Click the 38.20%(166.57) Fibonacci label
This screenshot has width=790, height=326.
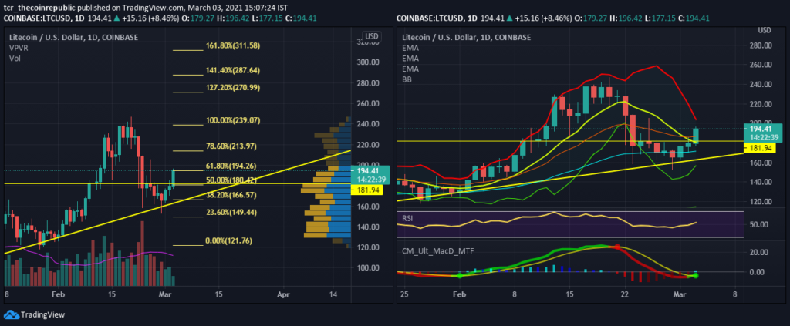[x=231, y=194]
